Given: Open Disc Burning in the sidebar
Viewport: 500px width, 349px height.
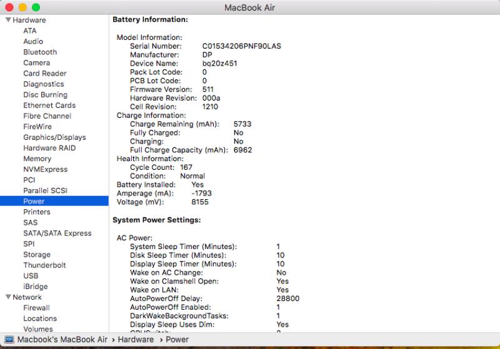Looking at the screenshot, I should pos(45,94).
